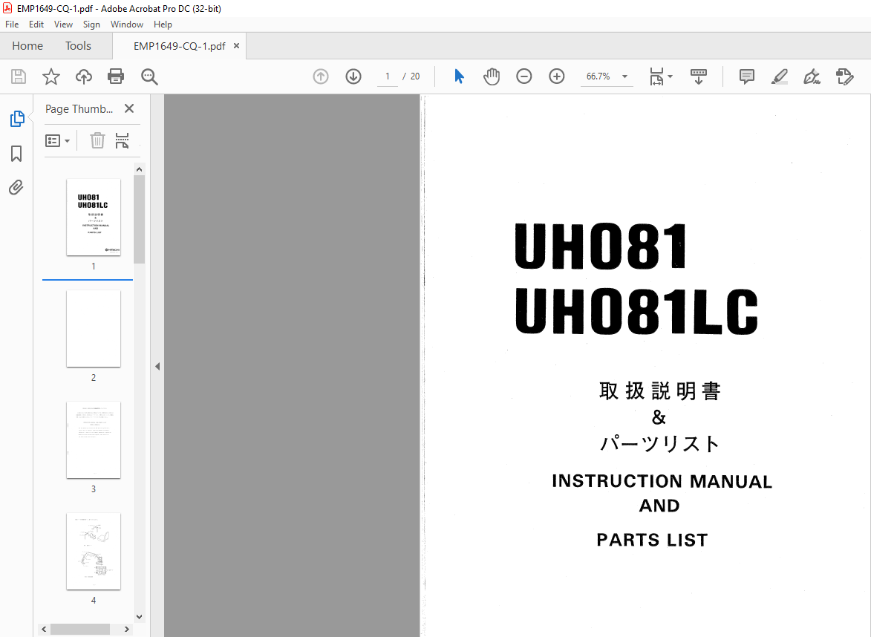Image resolution: width=871 pixels, height=637 pixels.
Task: Zoom in with plus icon
Action: [x=557, y=76]
